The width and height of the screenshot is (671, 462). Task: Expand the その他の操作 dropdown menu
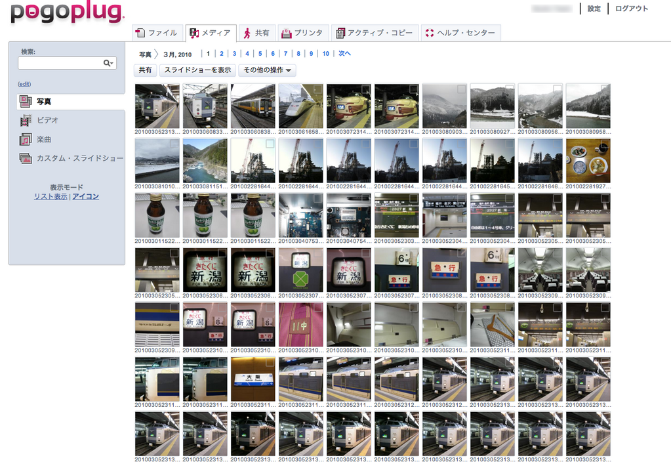(x=267, y=70)
